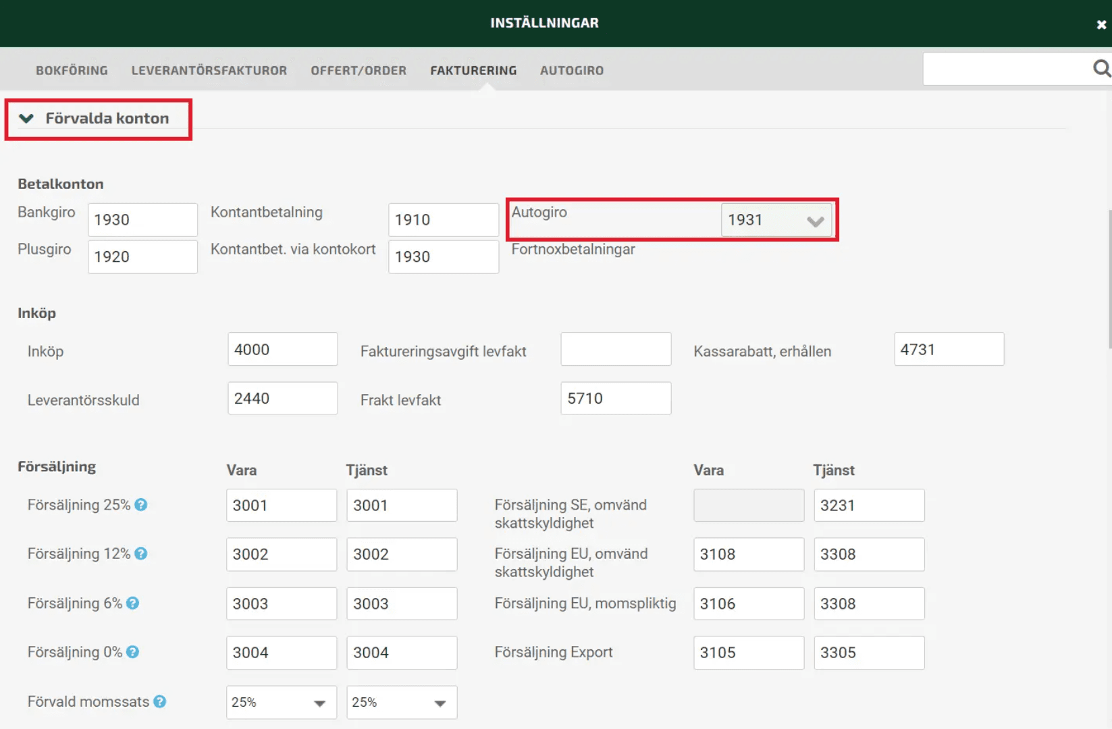
Task: Click the search magnifier icon
Action: click(x=1101, y=69)
